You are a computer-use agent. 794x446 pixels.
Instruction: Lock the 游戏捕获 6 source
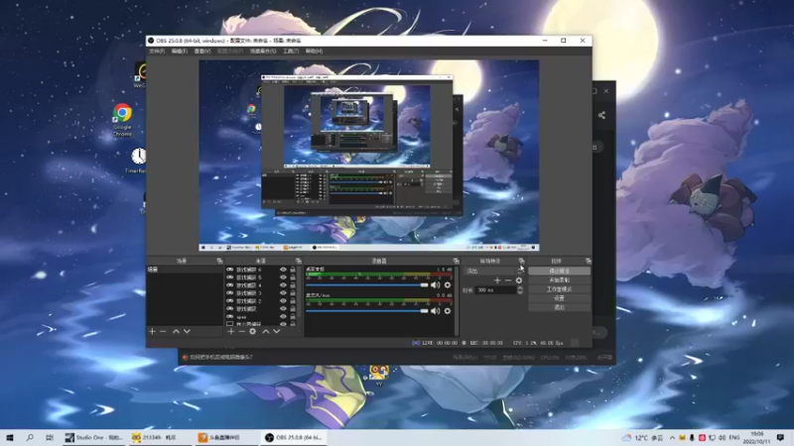tap(293, 270)
